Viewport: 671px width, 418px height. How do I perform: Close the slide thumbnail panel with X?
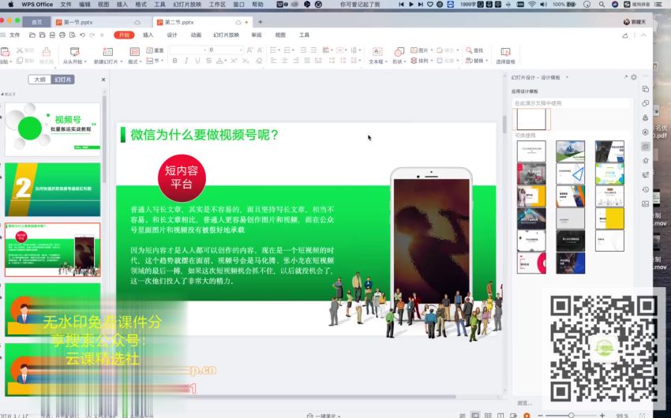click(103, 80)
